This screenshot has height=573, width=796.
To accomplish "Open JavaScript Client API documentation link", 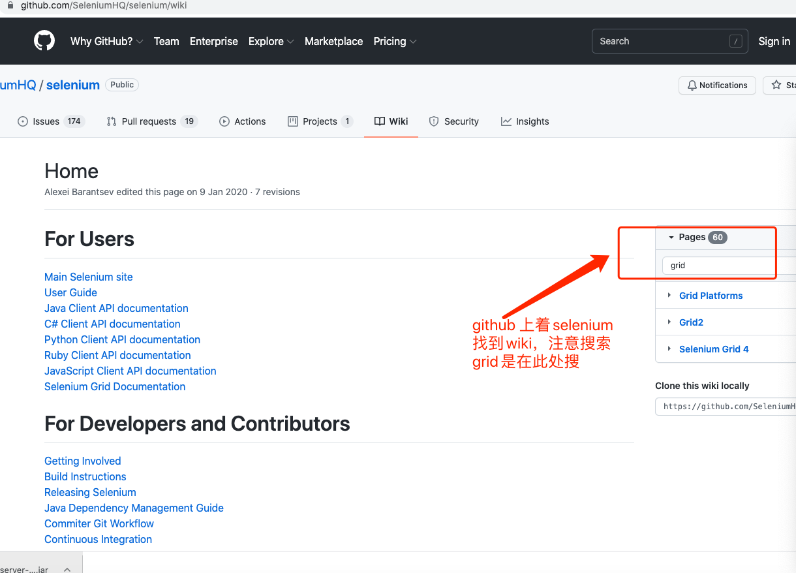I will click(130, 371).
